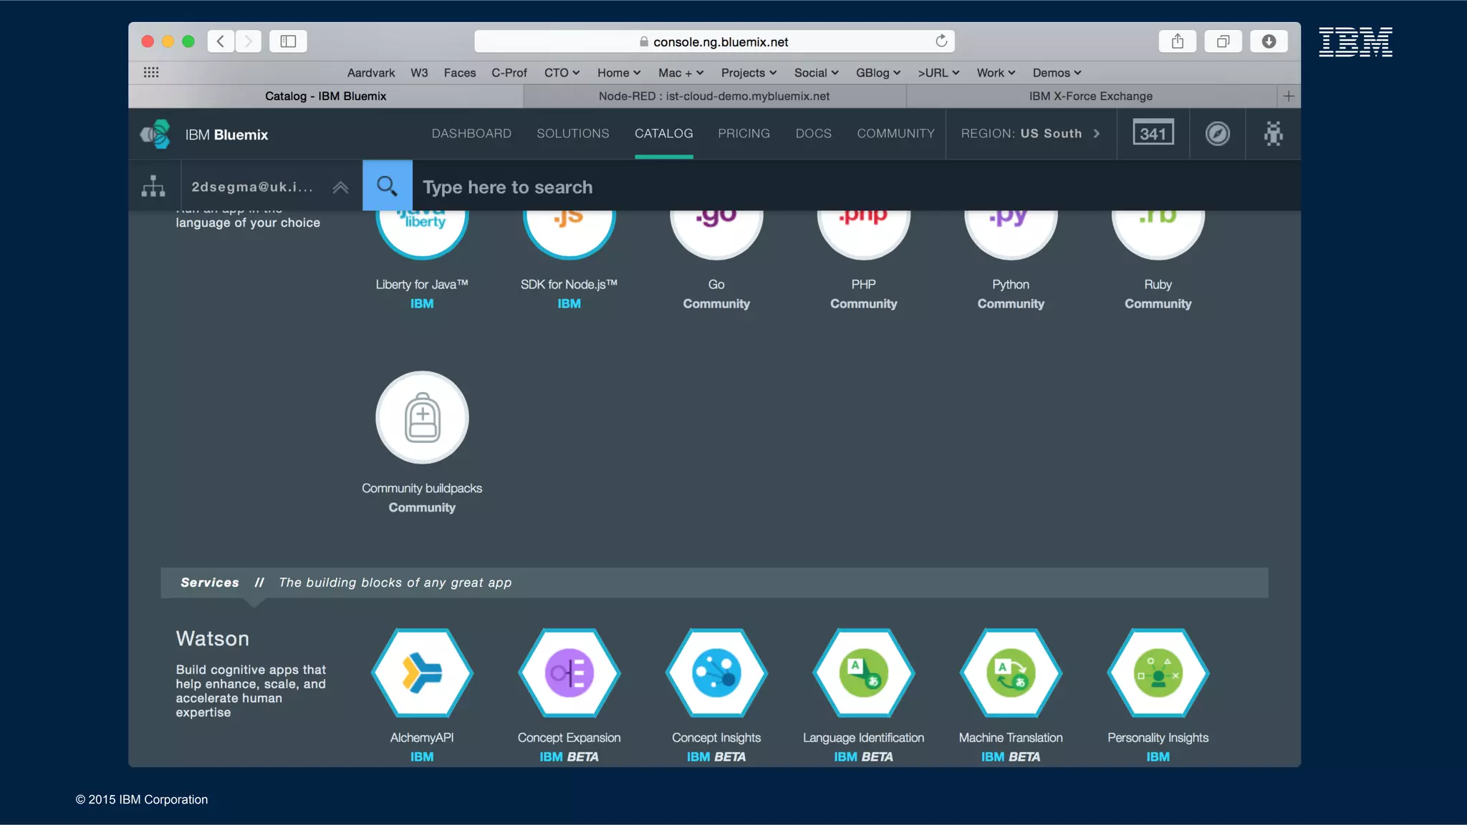Viewport: 1467px width, 825px height.
Task: Click the blue search magnifier icon
Action: [387, 186]
